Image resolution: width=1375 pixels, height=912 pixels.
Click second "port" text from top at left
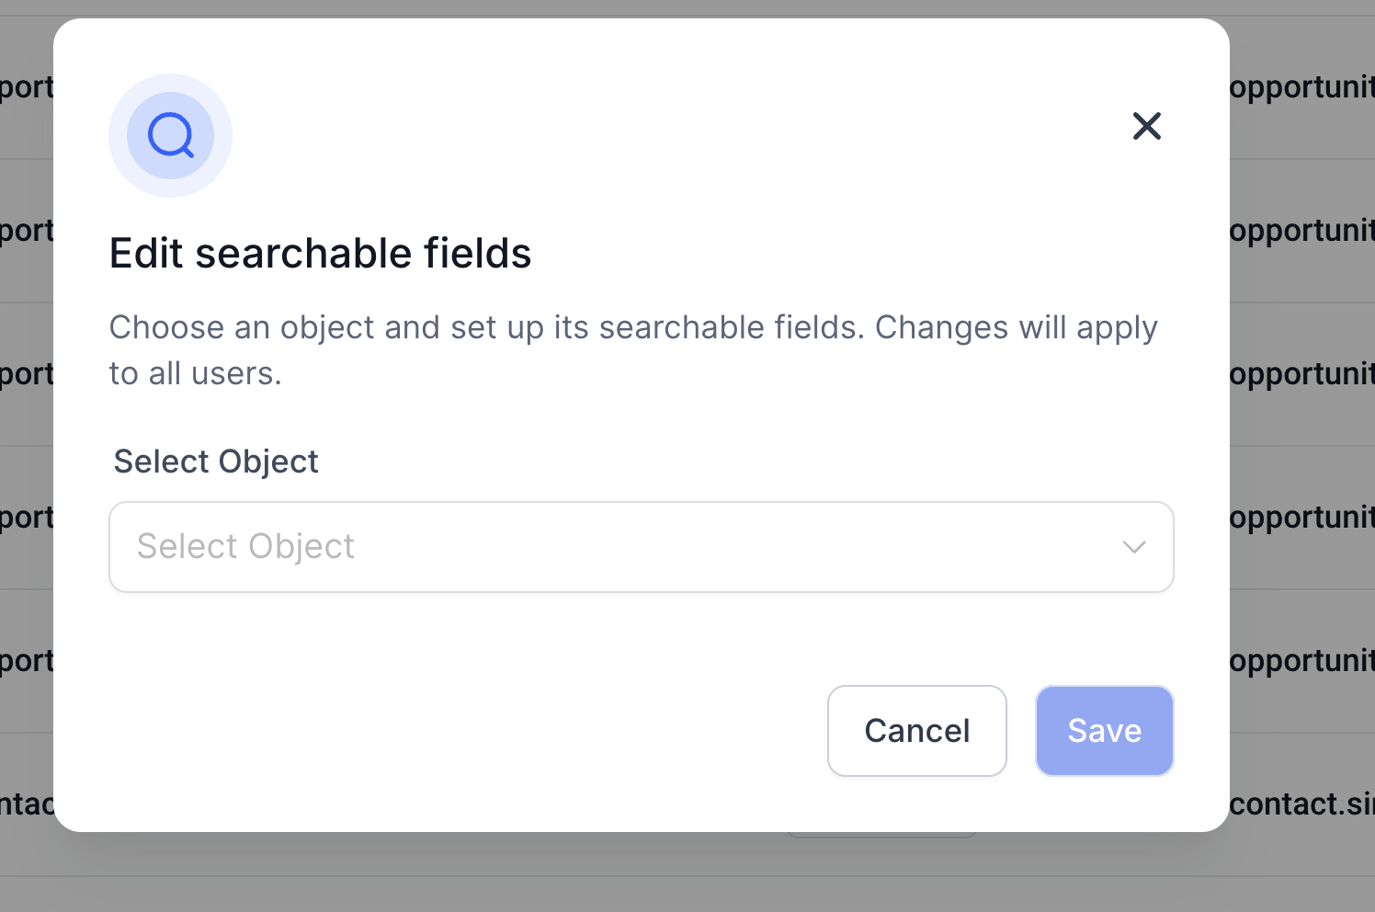[27, 231]
